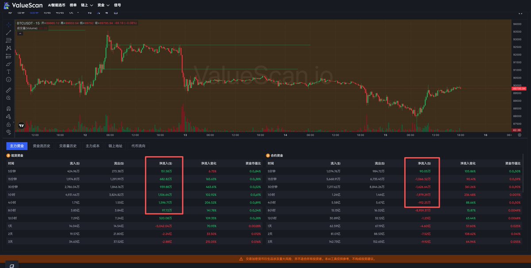This screenshot has height=268, width=531.
Task: Click the warning triangle in risk banner
Action: [241, 259]
